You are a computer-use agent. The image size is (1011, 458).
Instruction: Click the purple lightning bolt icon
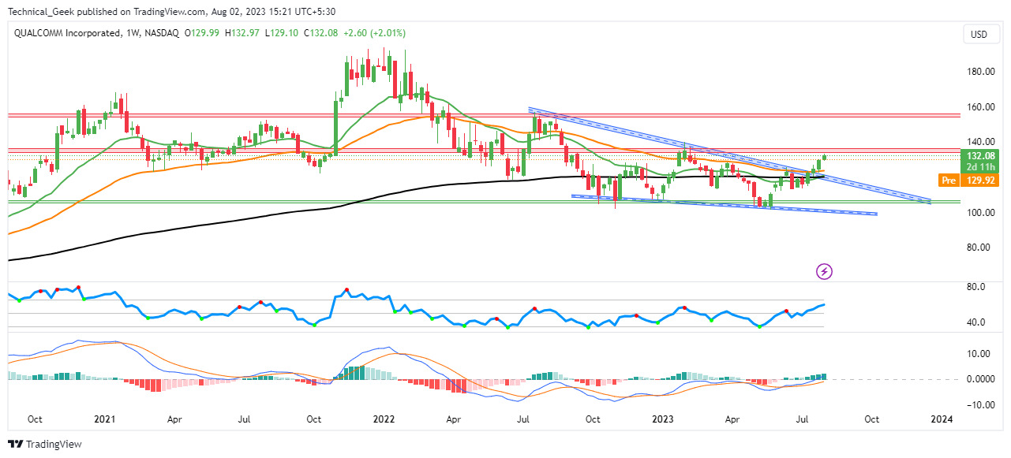(x=825, y=272)
